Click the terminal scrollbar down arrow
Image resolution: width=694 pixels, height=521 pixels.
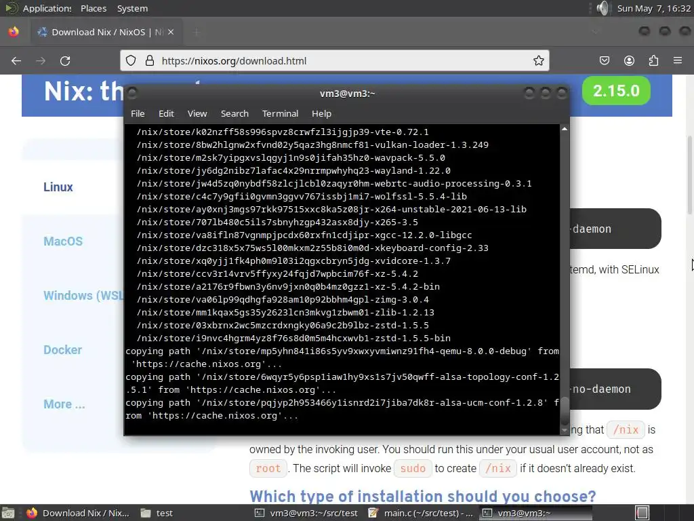click(x=565, y=430)
